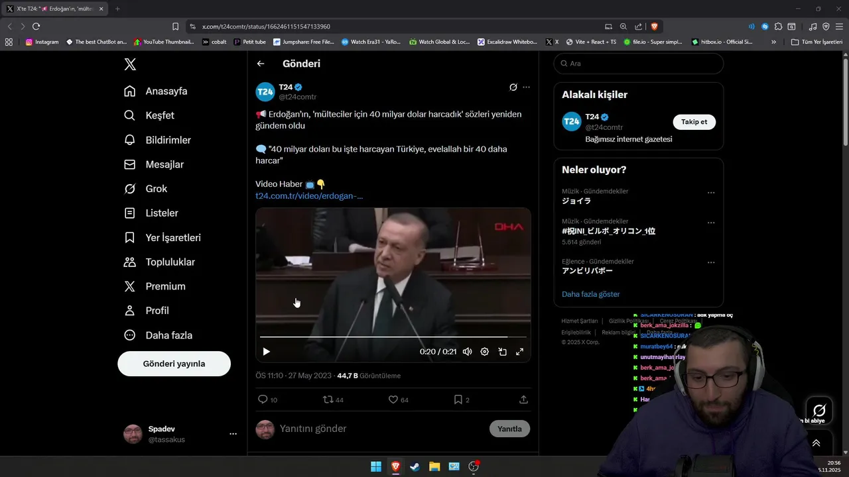
Task: Open video settings gear
Action: point(484,352)
